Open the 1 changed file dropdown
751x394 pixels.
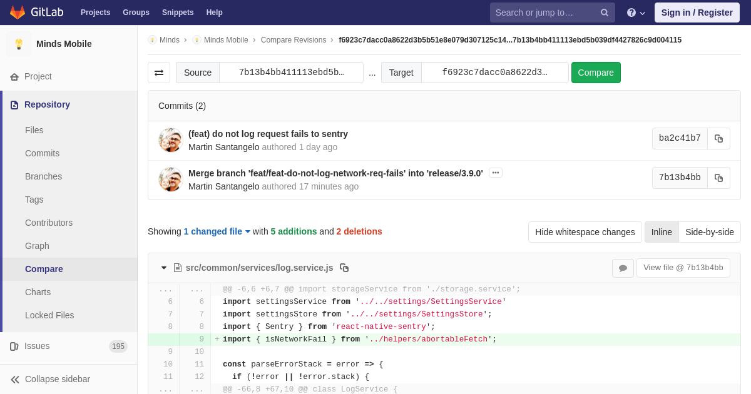(x=217, y=231)
